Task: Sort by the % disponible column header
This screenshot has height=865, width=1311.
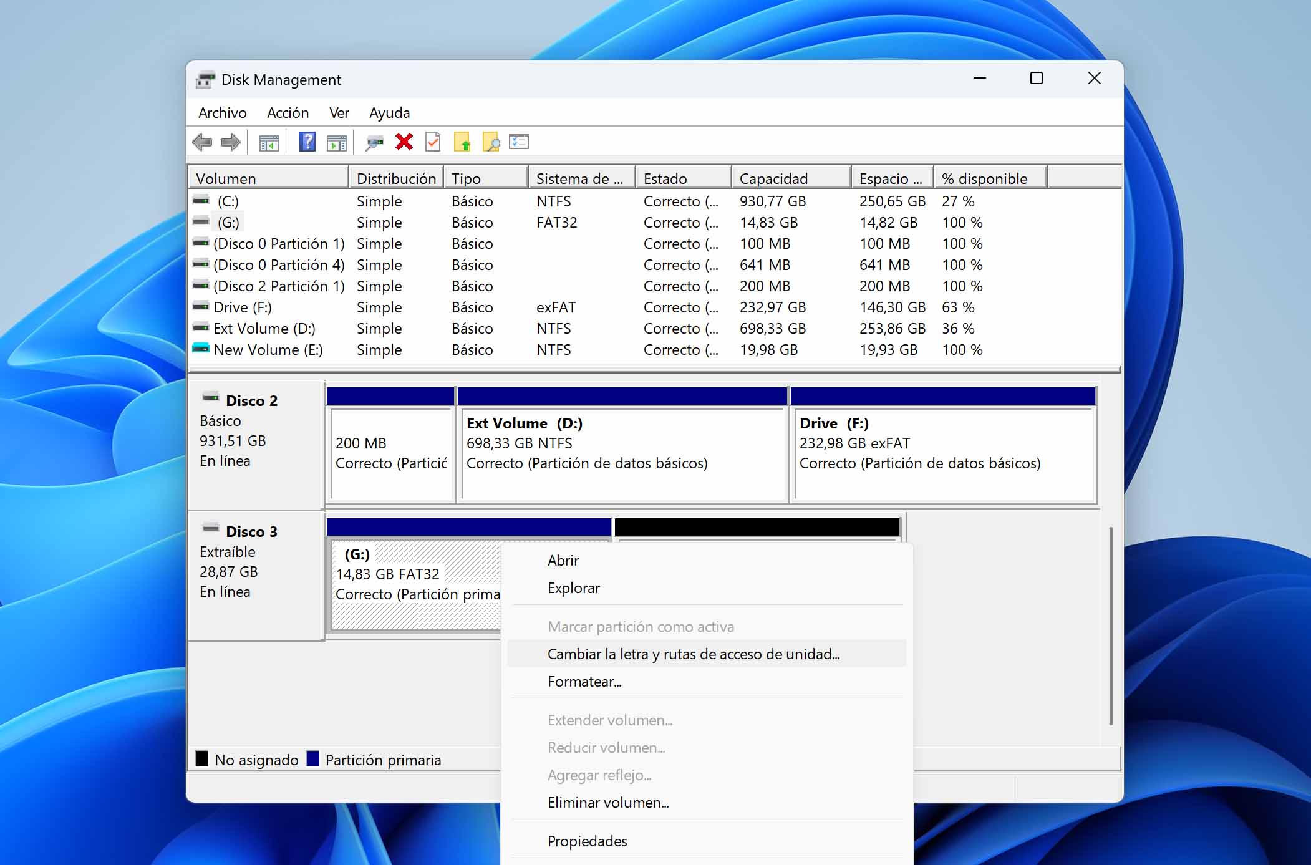Action: tap(990, 178)
